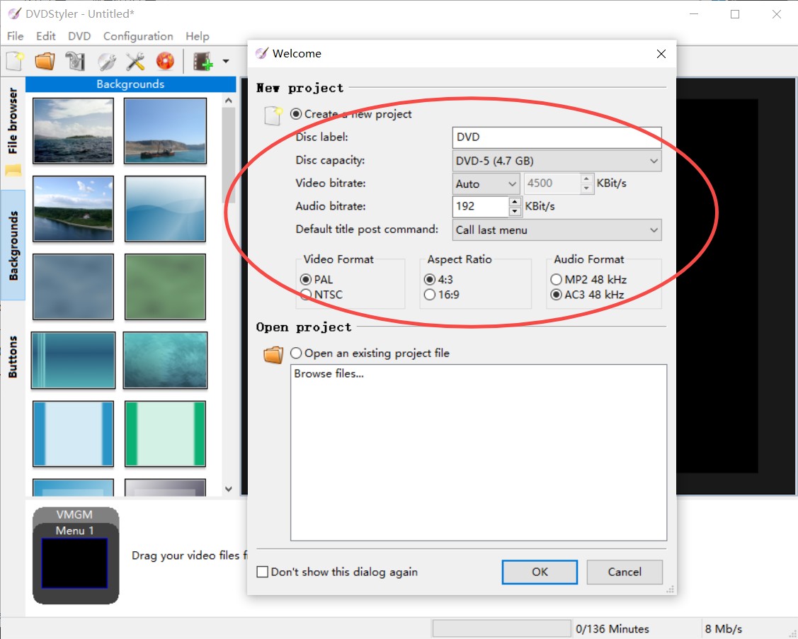The image size is (798, 639).
Task: Maximize the DVDStyler window
Action: 735,14
